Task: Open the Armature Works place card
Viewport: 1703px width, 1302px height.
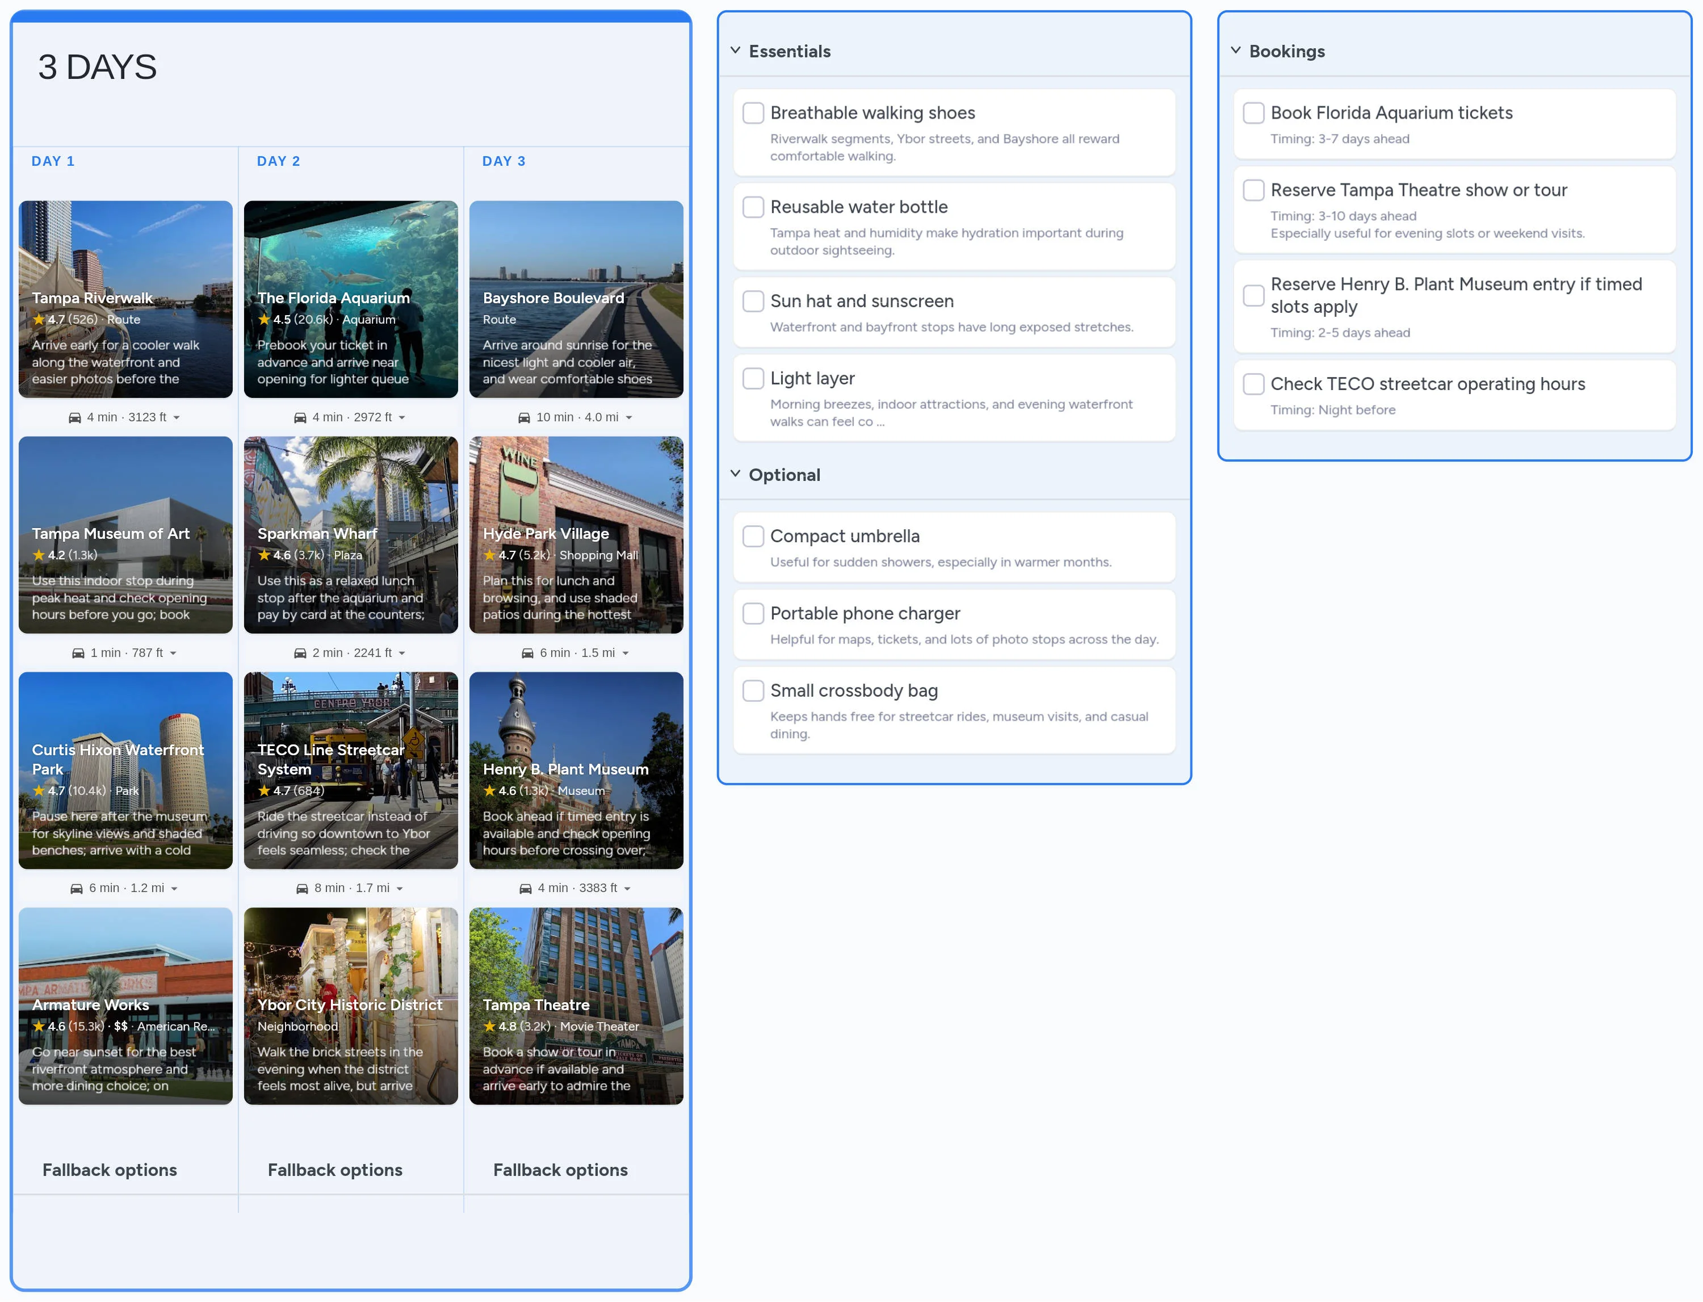Action: (125, 1006)
